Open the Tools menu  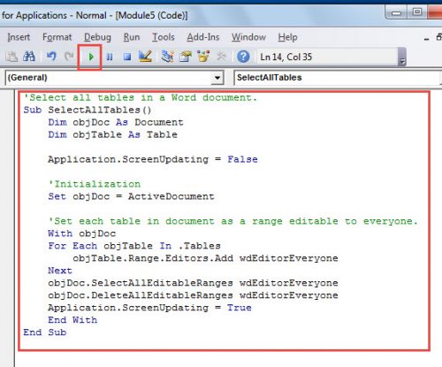click(164, 37)
